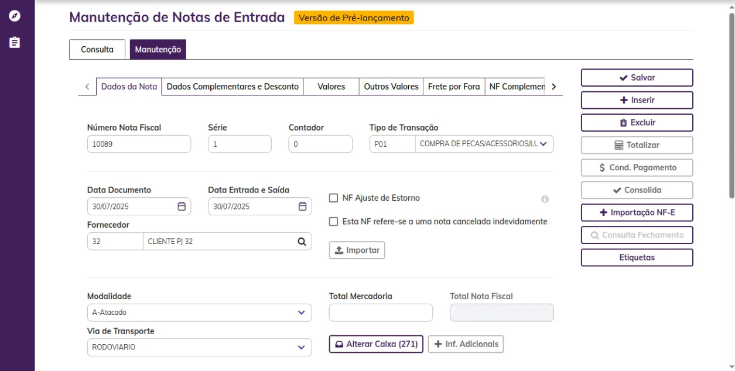Open the Dados Complementares e Desconto tab
The height and width of the screenshot is (371, 735).
click(x=233, y=87)
